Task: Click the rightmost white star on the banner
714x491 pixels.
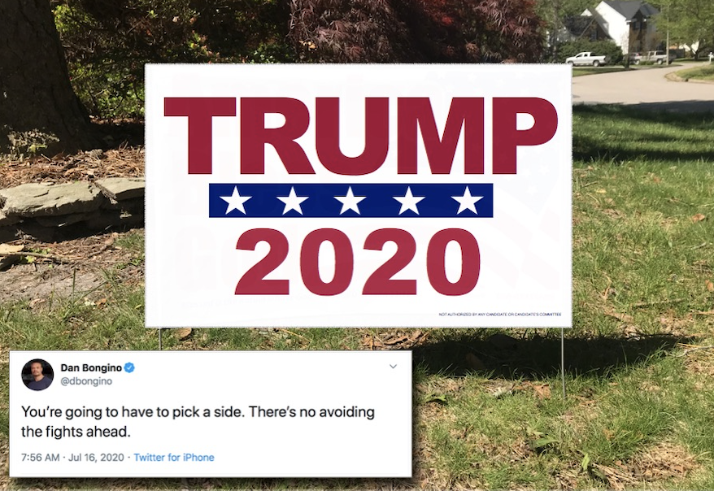Action: [x=468, y=200]
